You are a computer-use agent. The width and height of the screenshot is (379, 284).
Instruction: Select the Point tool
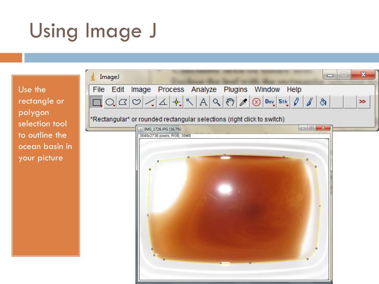177,102
